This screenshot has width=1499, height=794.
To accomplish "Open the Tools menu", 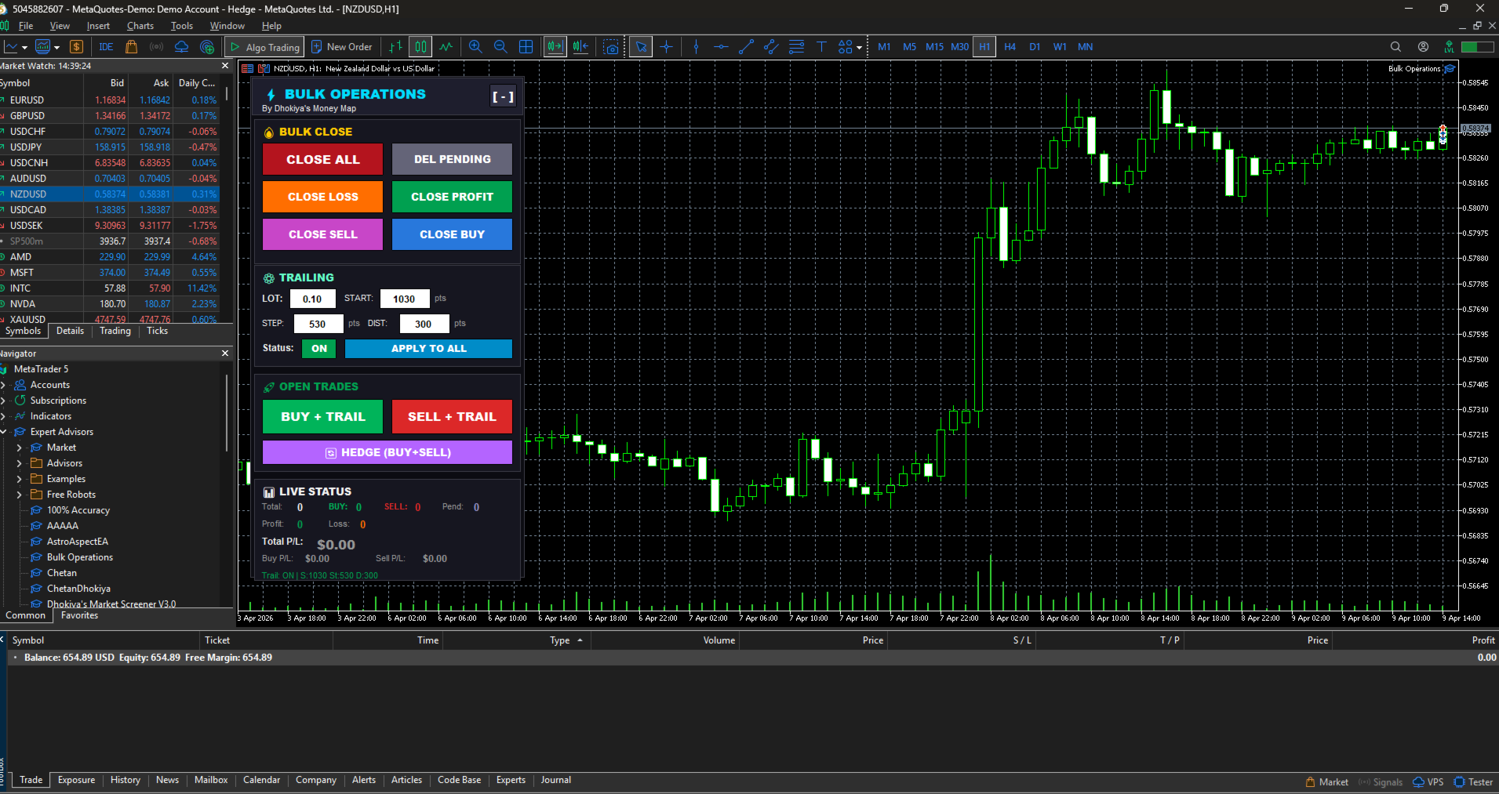I will pos(182,26).
